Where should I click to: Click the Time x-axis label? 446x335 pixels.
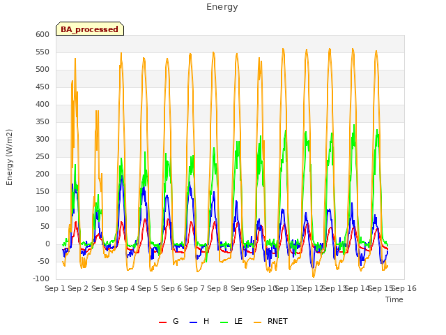(394, 299)
